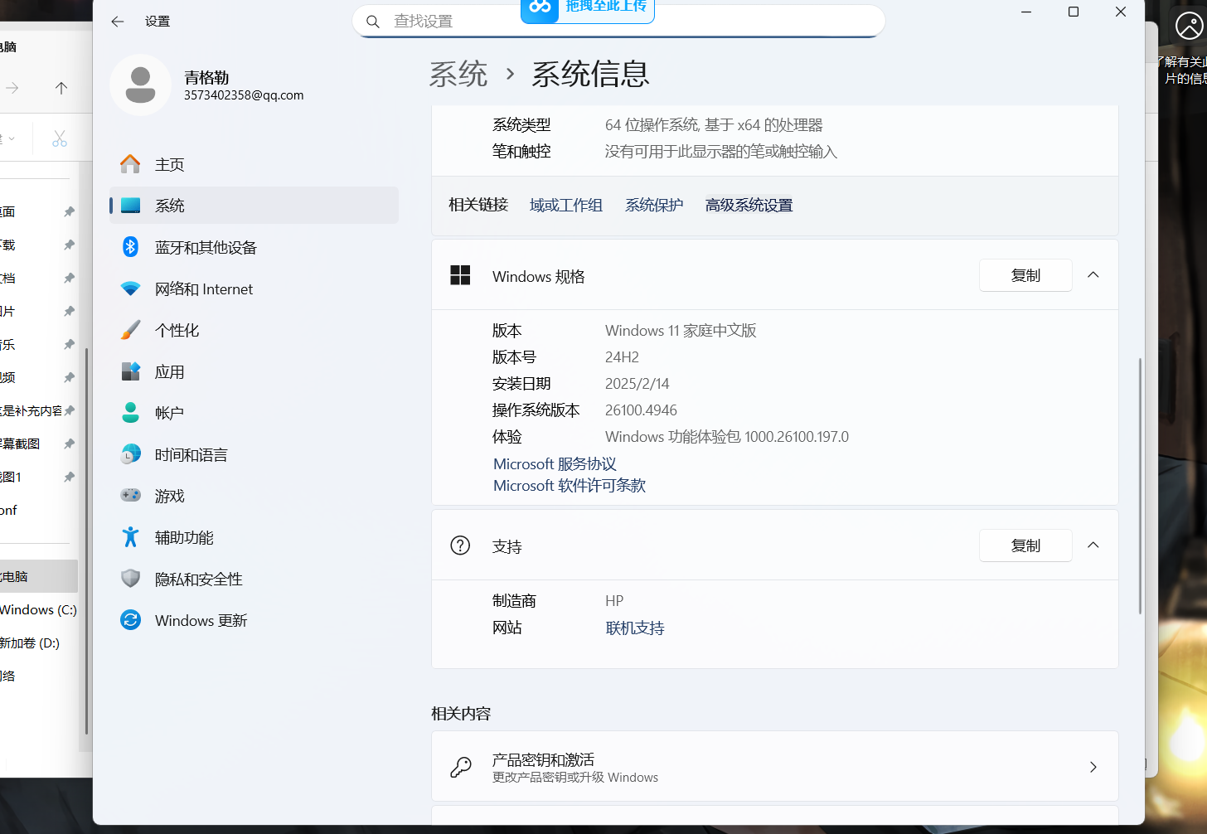Click the Privacy shield icon
This screenshot has height=834, width=1207.
tap(130, 579)
